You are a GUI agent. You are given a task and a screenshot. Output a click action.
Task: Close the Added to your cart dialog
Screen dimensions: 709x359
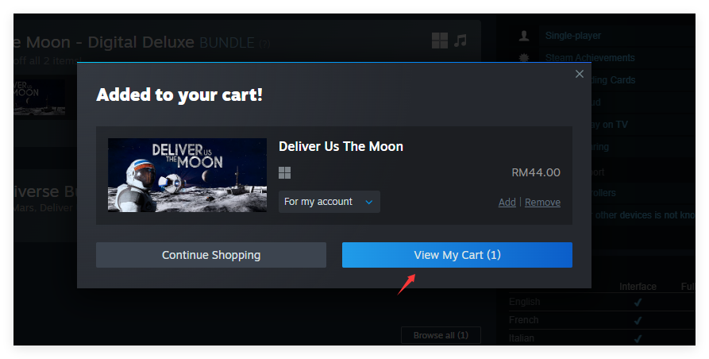point(580,74)
